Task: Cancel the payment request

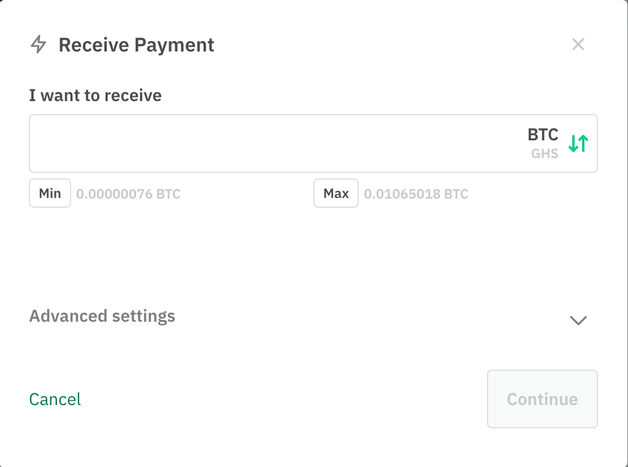Action: [x=55, y=399]
